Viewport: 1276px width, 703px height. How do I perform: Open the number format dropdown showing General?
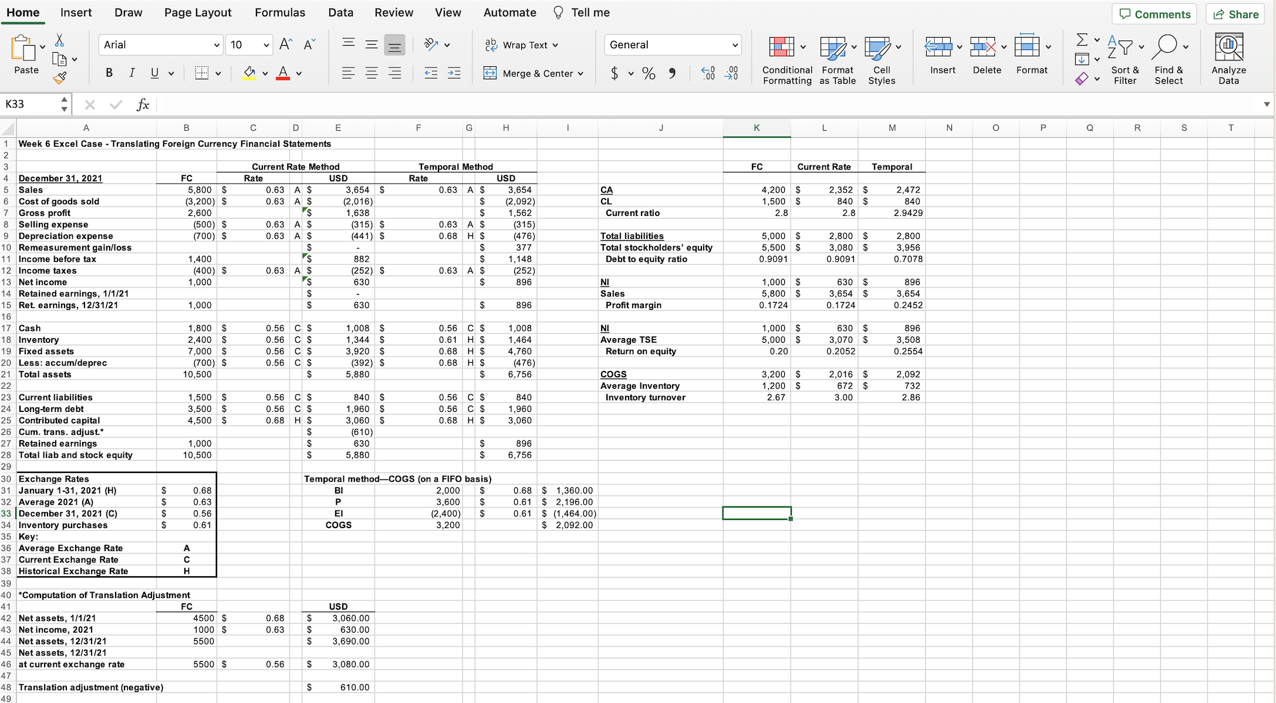pyautogui.click(x=673, y=45)
